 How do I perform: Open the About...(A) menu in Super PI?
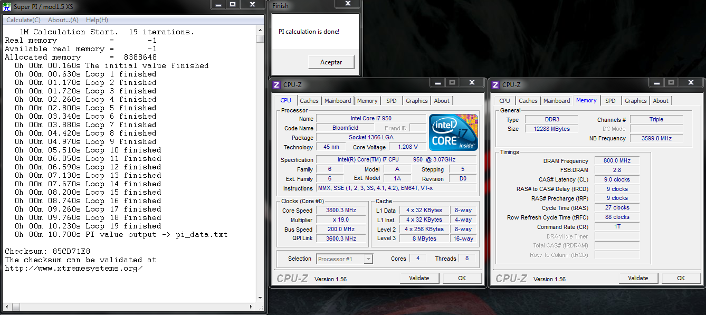pyautogui.click(x=63, y=20)
